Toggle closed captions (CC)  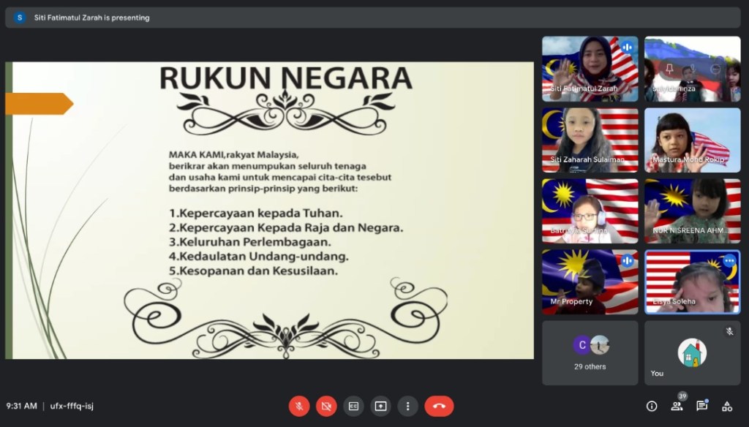point(353,406)
